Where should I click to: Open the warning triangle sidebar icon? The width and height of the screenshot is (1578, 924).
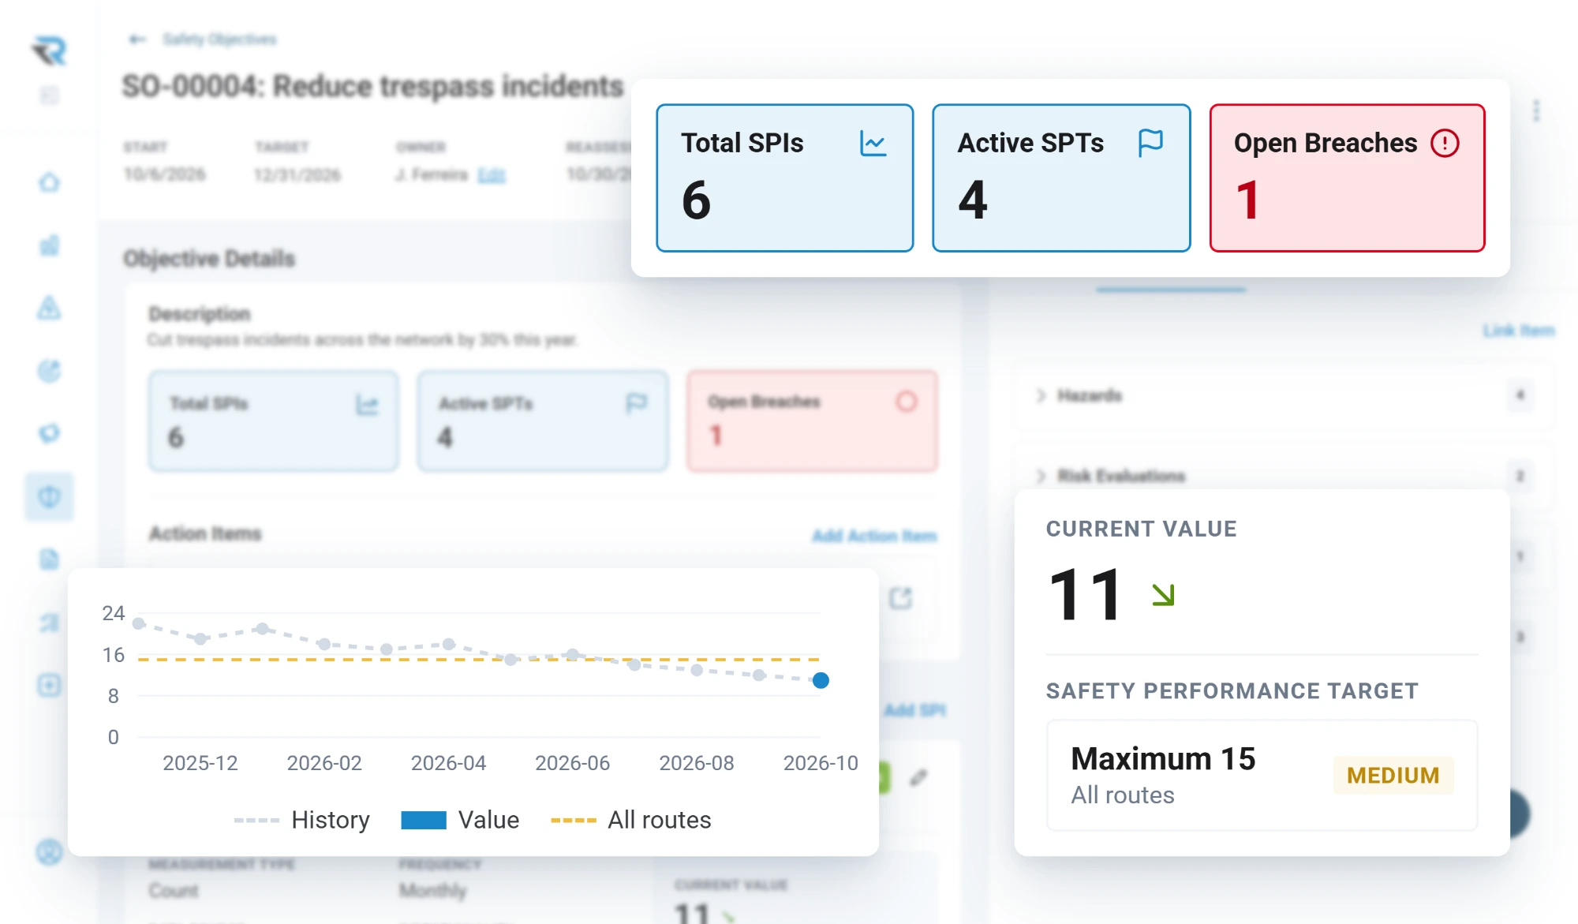coord(49,308)
